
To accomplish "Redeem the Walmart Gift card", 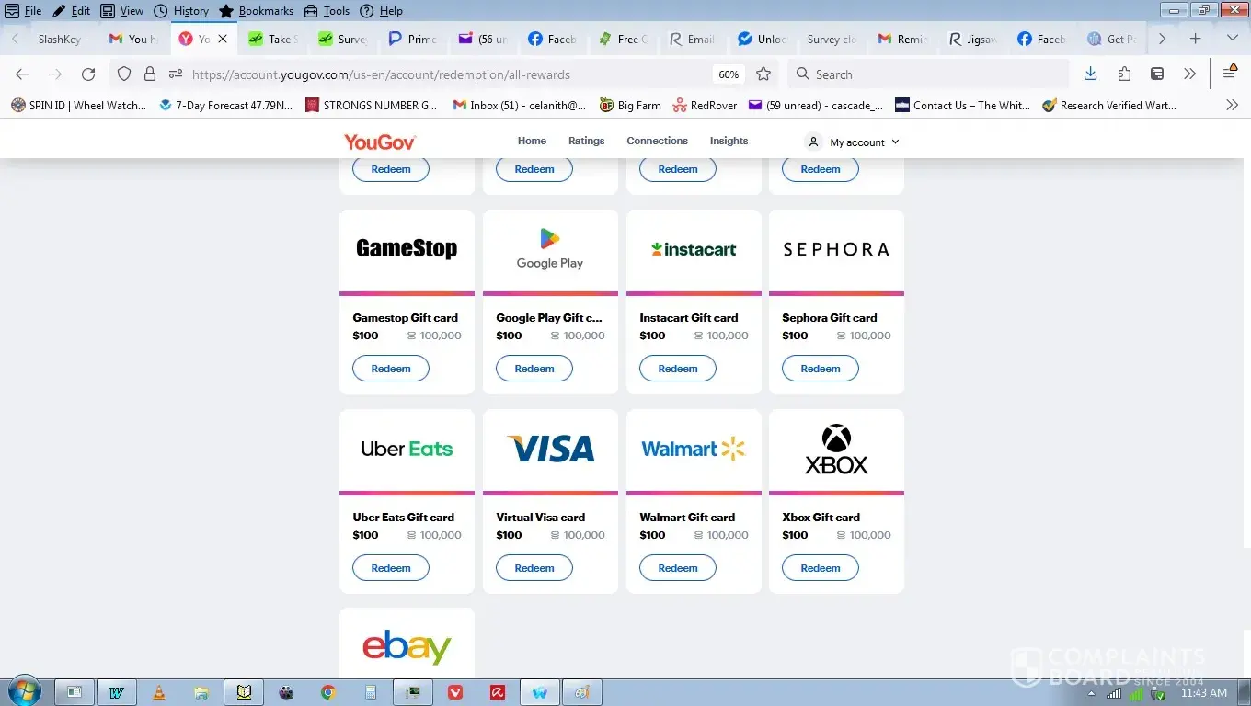I will click(678, 568).
